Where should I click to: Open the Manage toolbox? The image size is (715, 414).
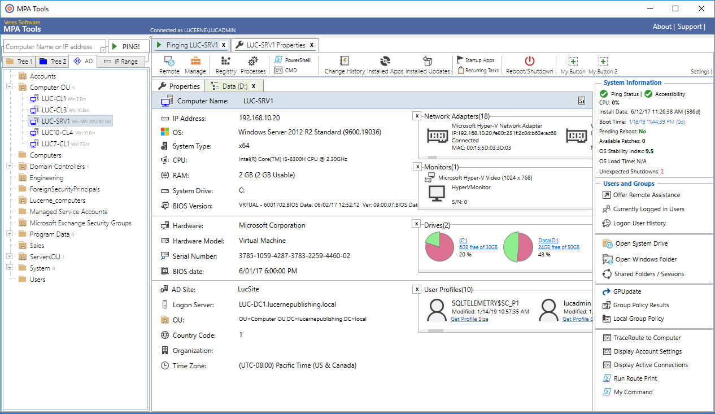click(195, 65)
